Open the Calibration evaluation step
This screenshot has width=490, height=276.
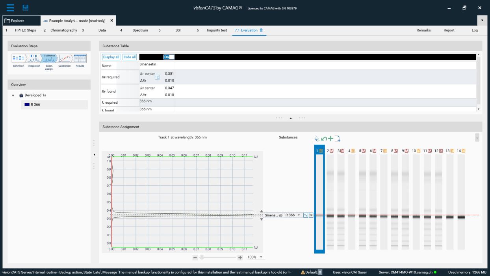click(x=65, y=59)
